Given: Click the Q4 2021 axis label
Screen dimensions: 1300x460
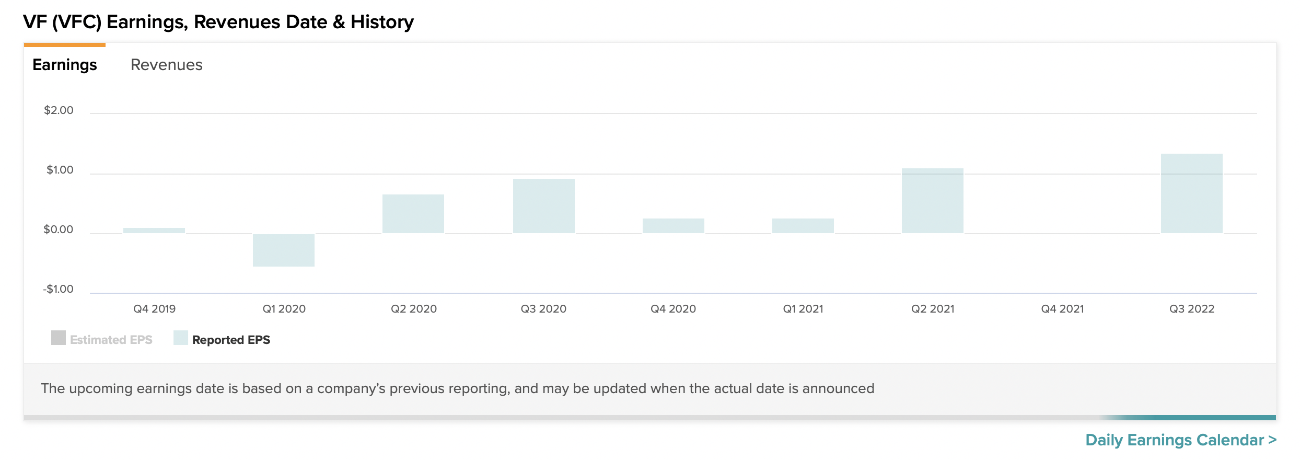Looking at the screenshot, I should tap(1062, 309).
